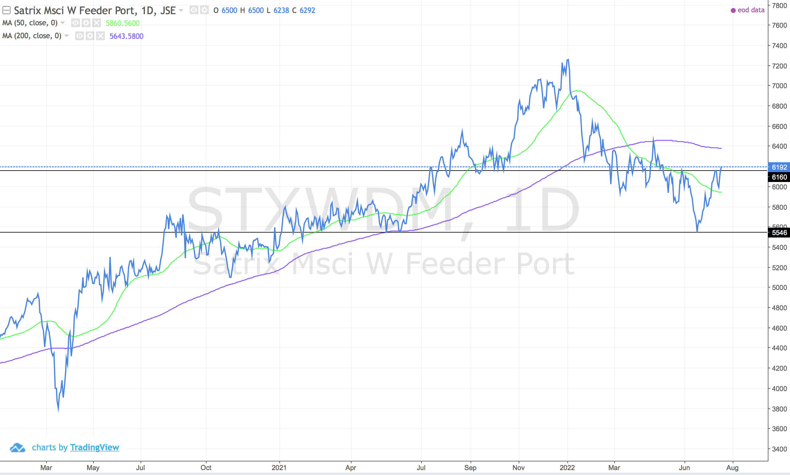Image resolution: width=790 pixels, height=475 pixels.
Task: Click the Sep time axis label
Action: pyautogui.click(x=470, y=468)
